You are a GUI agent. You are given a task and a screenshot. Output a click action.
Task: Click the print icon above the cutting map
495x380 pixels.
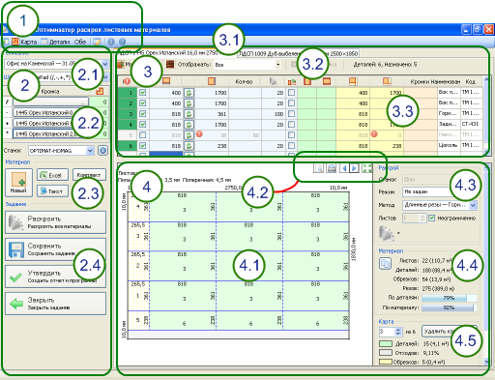point(332,168)
